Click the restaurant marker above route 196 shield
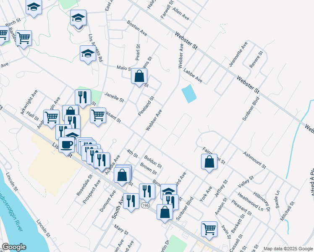 pos(147,192)
